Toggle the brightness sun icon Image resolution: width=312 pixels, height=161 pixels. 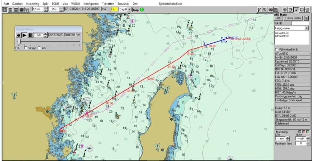click(x=285, y=10)
